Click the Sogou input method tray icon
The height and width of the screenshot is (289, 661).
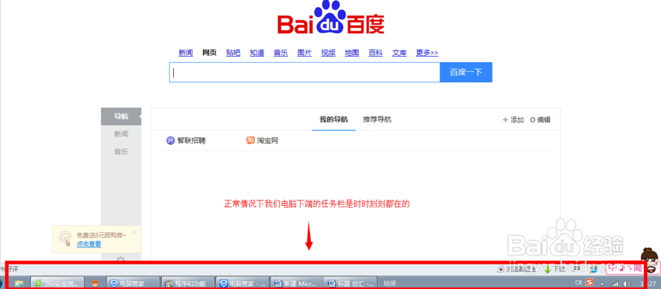click(590, 282)
